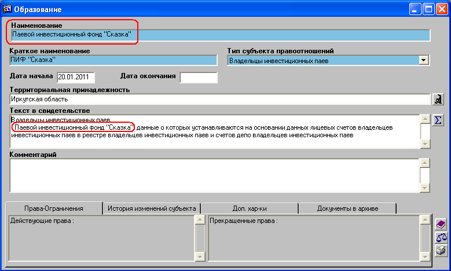Image resolution: width=451 pixels, height=271 pixels.
Task: Click the application icon in title bar
Action: click(x=7, y=9)
